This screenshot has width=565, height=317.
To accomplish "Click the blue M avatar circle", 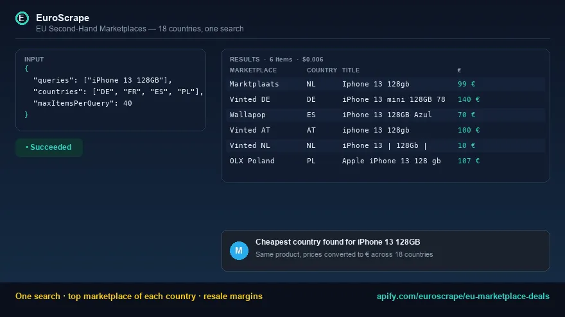I will click(239, 250).
